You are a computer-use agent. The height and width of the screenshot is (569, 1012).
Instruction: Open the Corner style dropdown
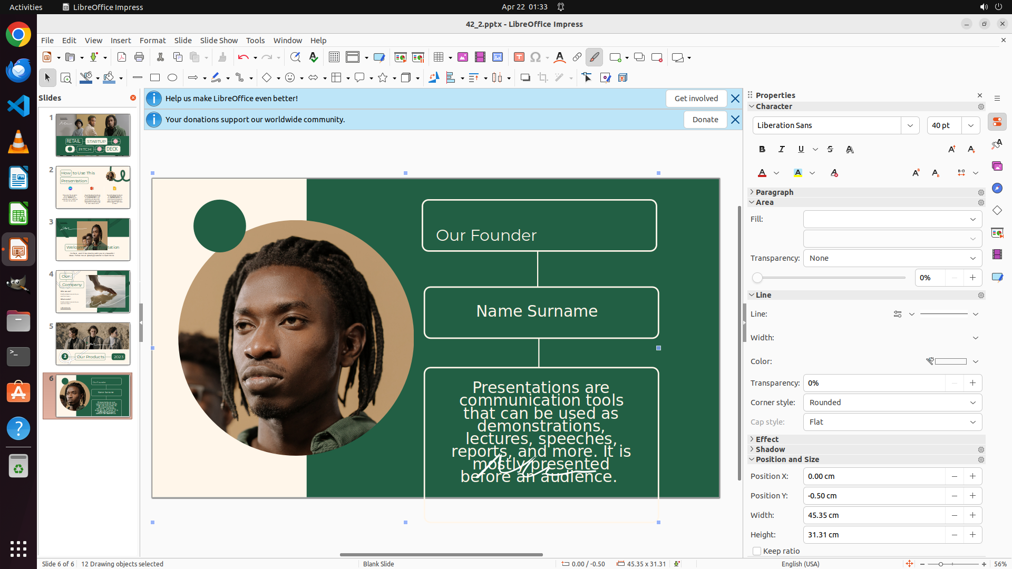point(892,403)
